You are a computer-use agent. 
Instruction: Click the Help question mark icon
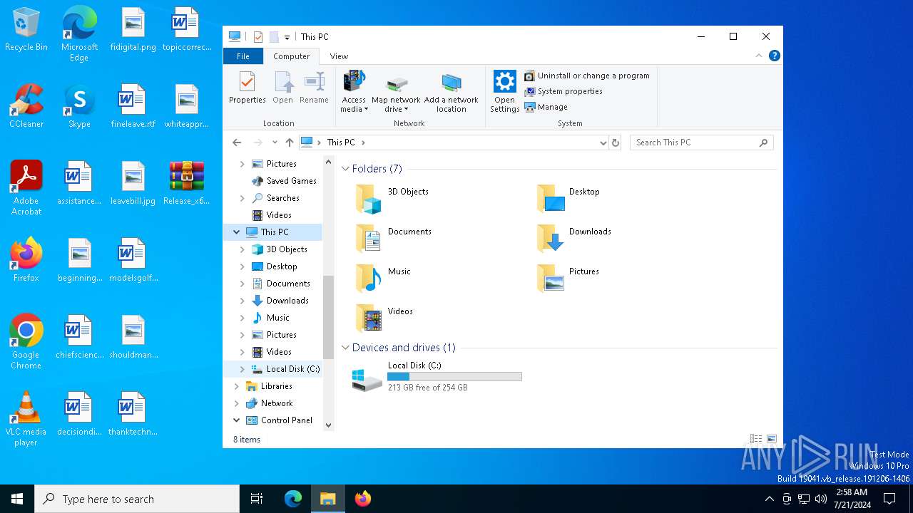[774, 56]
